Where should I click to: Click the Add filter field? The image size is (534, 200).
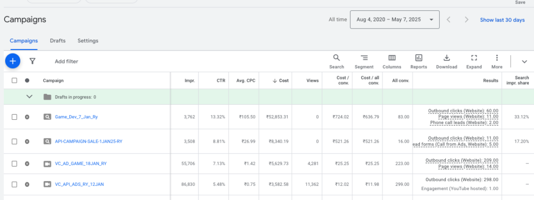click(66, 61)
